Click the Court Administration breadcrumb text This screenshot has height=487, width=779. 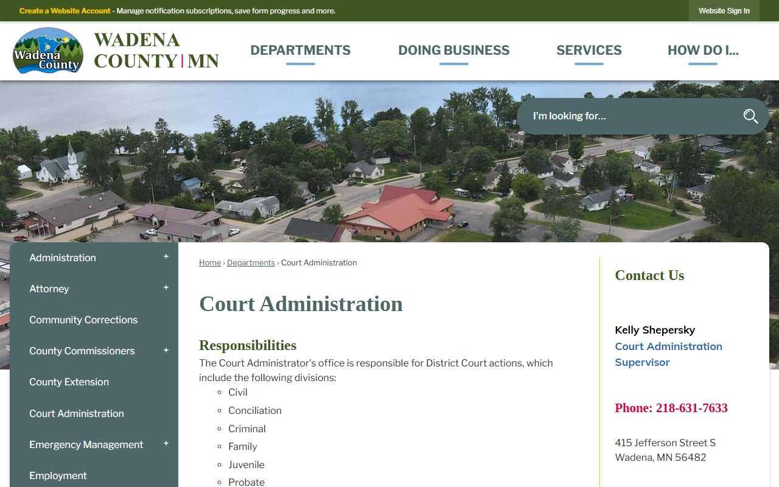319,263
